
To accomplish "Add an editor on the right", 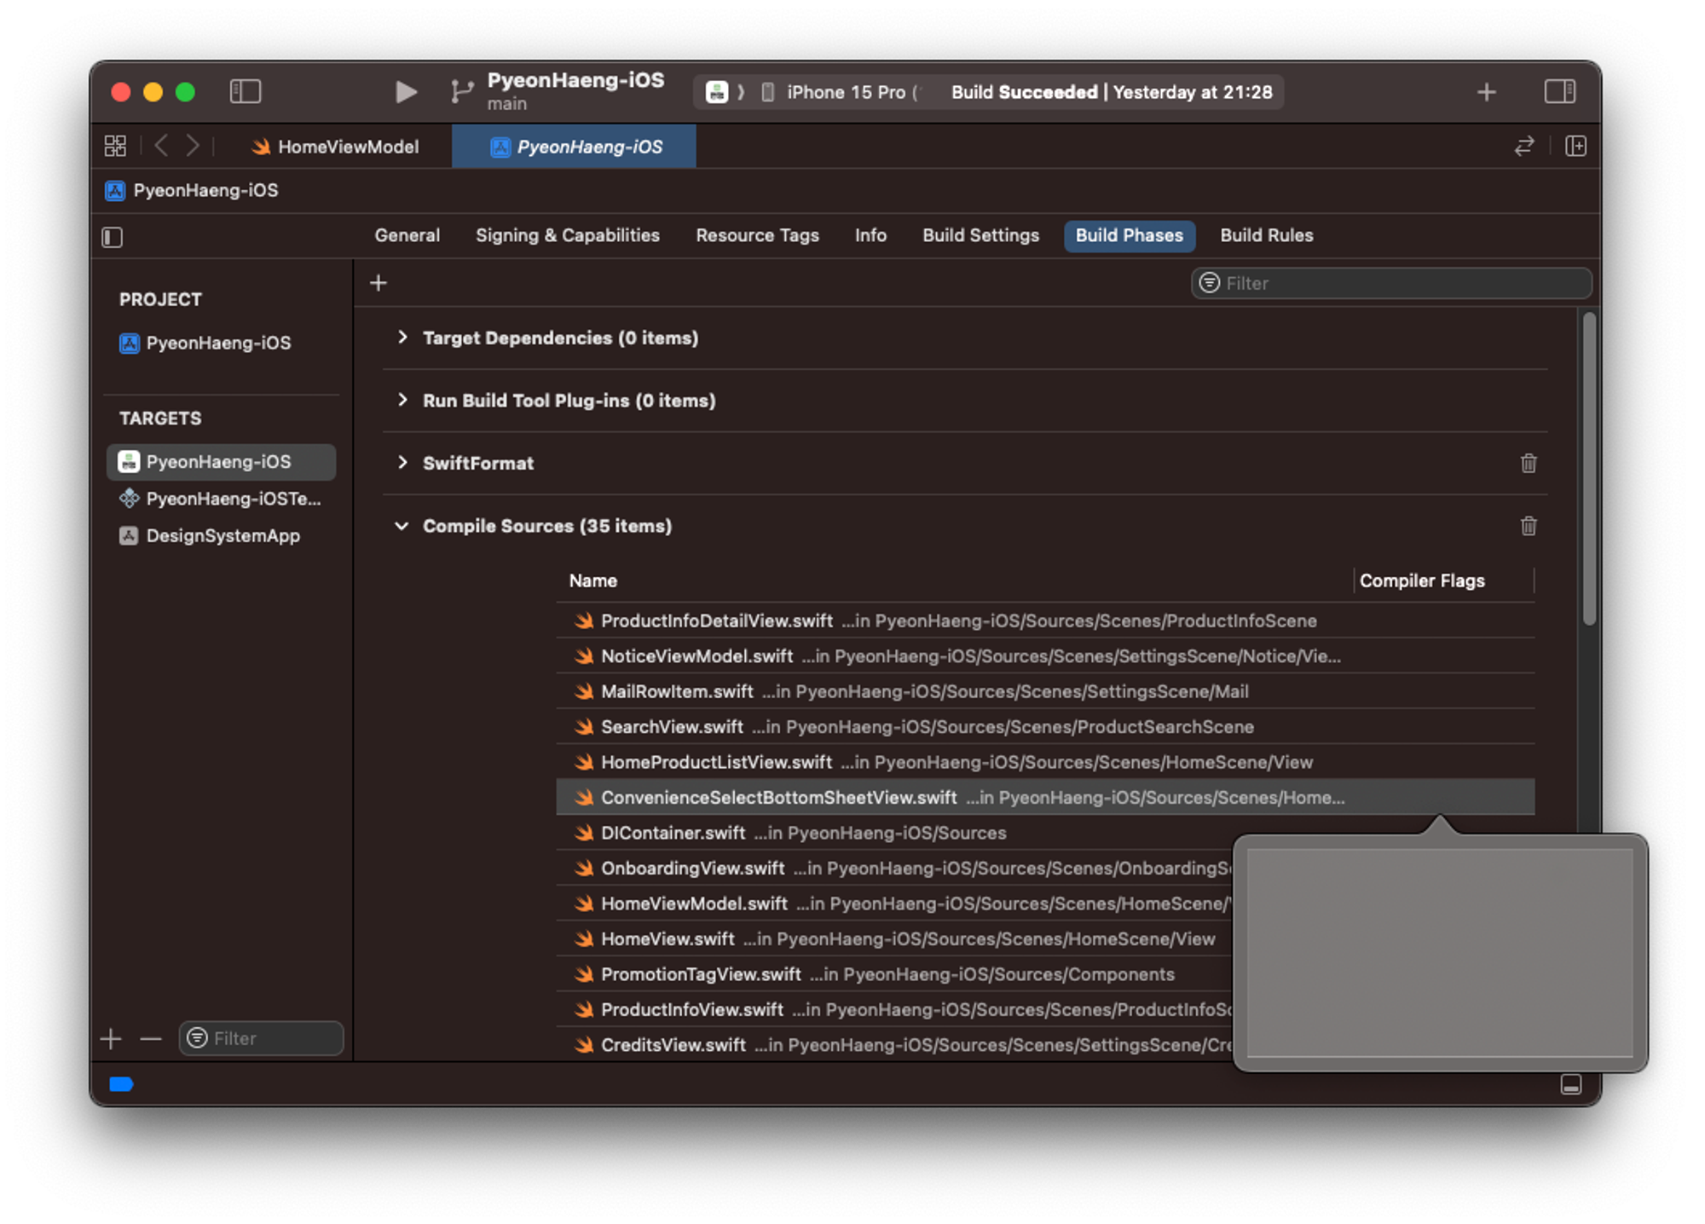I will pyautogui.click(x=1575, y=146).
